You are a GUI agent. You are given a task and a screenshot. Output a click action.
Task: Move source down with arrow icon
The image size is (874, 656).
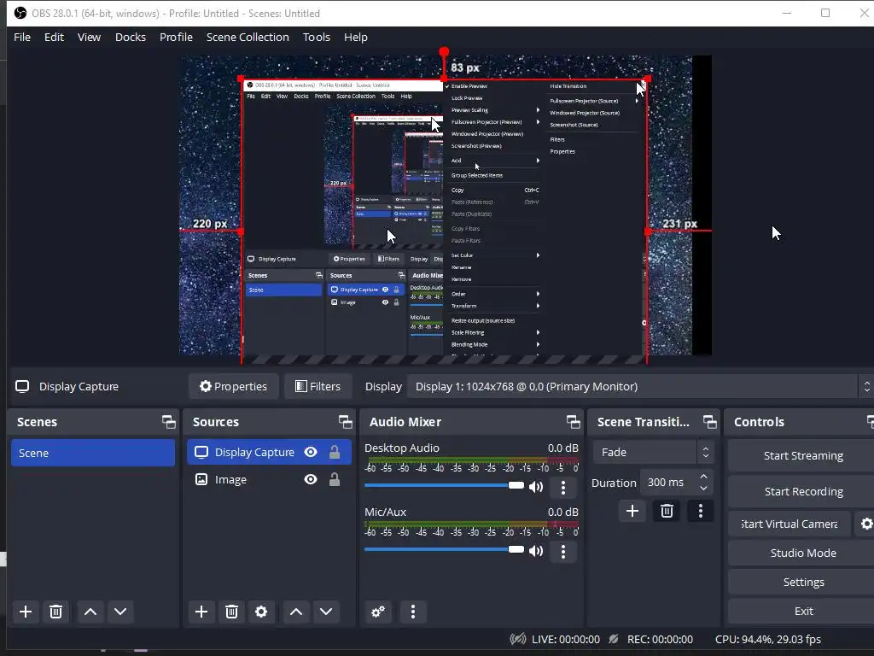point(326,612)
